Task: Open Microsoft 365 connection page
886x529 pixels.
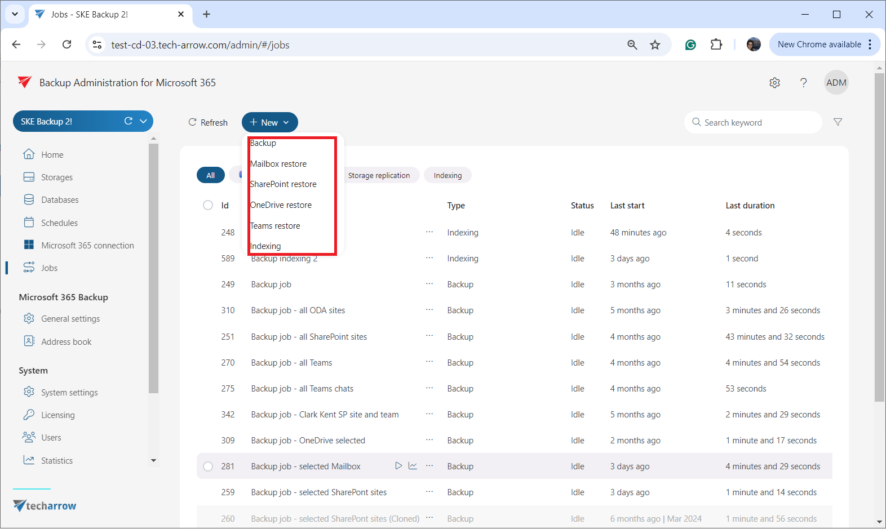Action: point(87,246)
